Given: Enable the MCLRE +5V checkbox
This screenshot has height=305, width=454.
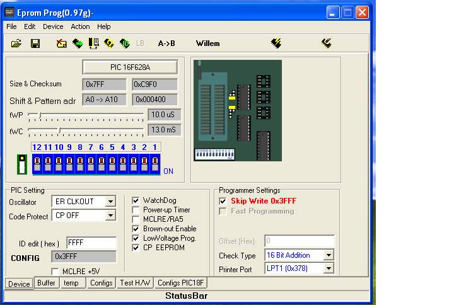Looking at the screenshot, I should 55,272.
